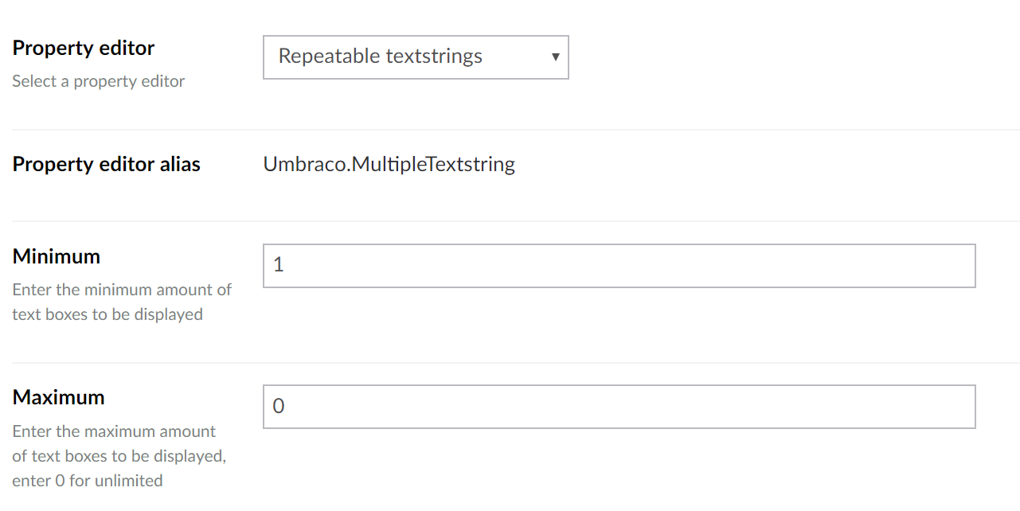The width and height of the screenshot is (1020, 511).
Task: Click the Property editor label
Action: point(83,48)
